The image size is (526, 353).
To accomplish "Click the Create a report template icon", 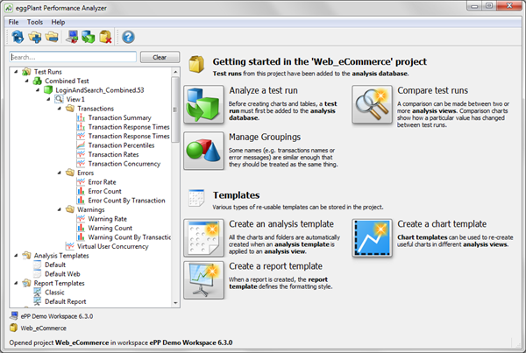I will tap(203, 280).
